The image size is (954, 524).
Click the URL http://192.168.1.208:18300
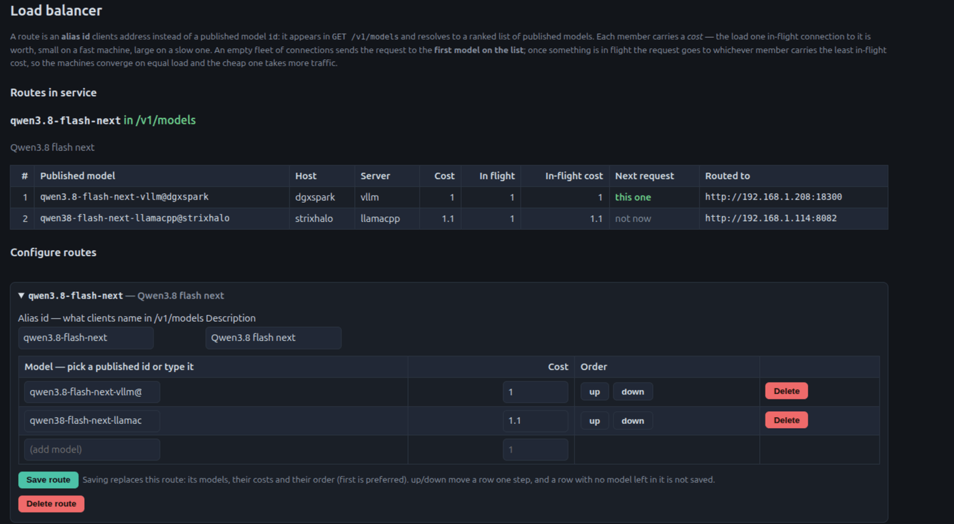pyautogui.click(x=773, y=197)
